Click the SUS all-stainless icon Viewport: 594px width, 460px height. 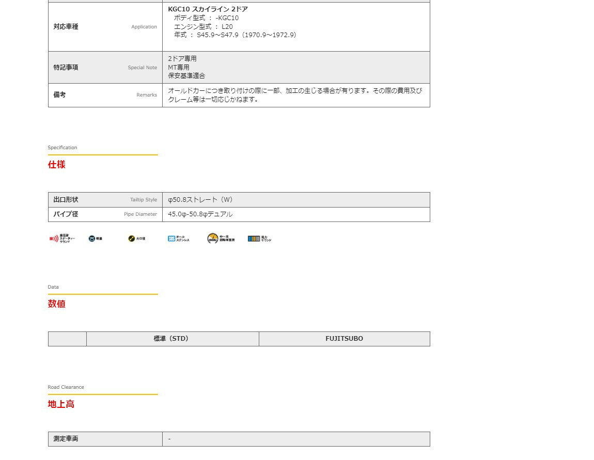[x=178, y=239]
